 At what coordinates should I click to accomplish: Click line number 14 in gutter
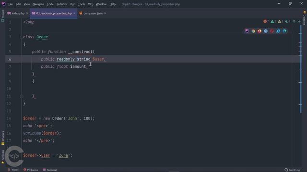pyautogui.click(x=9, y=118)
